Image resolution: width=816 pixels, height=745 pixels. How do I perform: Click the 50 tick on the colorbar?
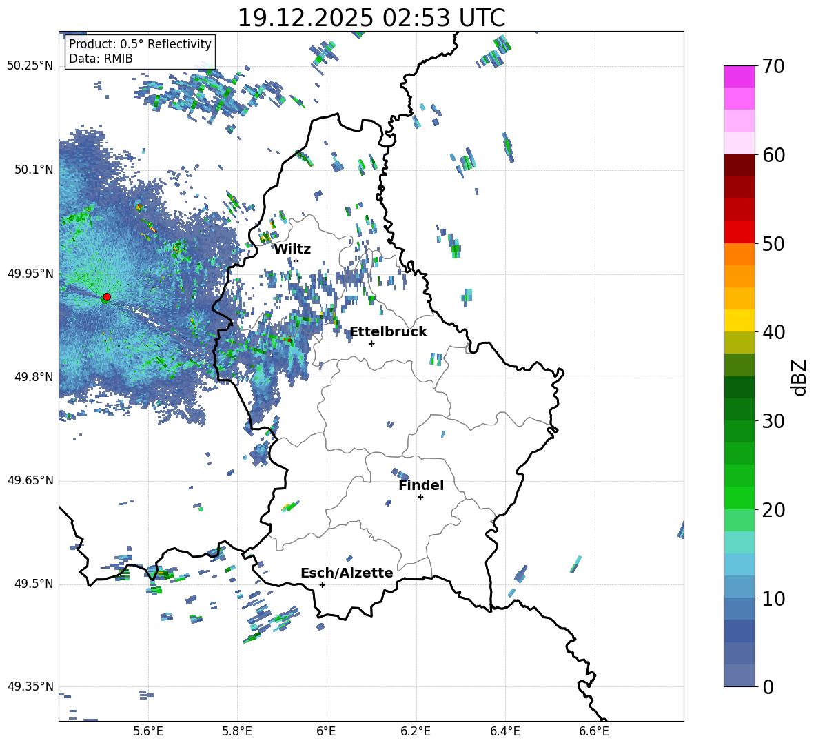pyautogui.click(x=773, y=244)
